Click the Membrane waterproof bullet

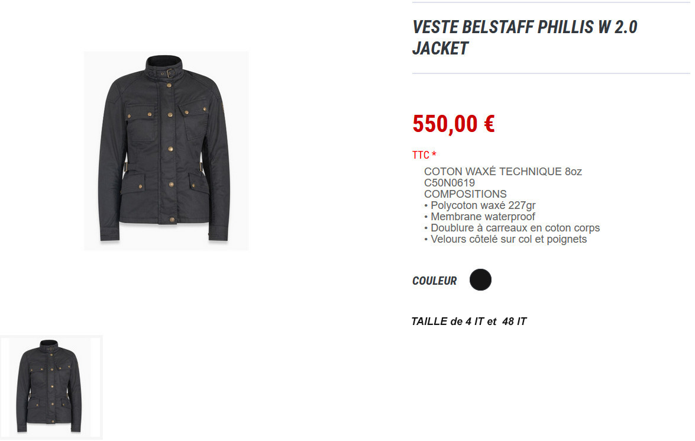(480, 217)
